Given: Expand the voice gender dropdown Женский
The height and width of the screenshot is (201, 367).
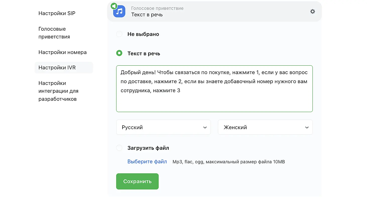Looking at the screenshot, I should (x=265, y=127).
